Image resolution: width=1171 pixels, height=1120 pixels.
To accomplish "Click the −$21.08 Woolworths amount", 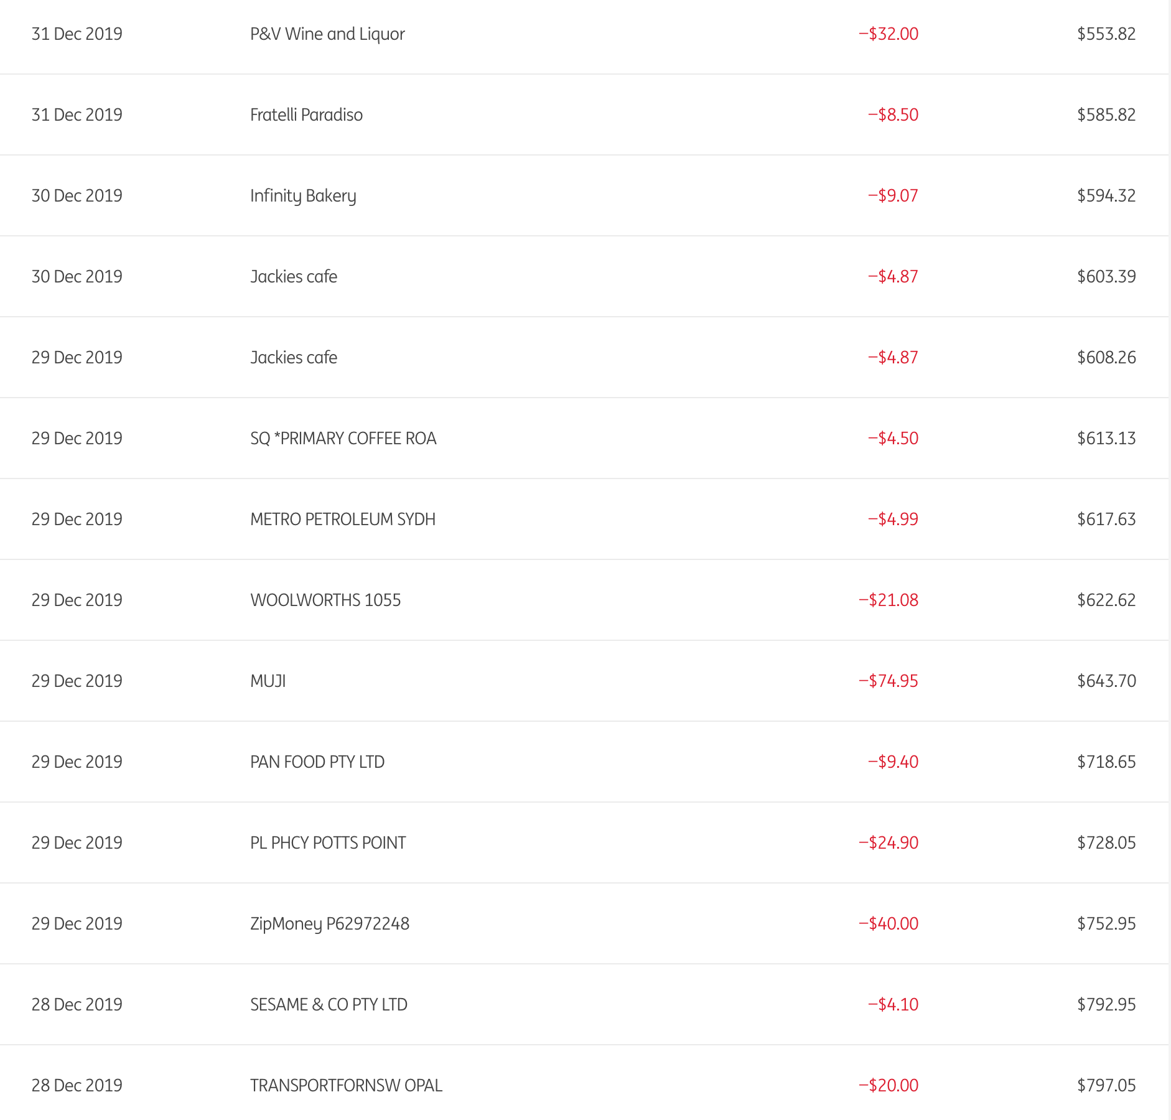I will point(888,600).
